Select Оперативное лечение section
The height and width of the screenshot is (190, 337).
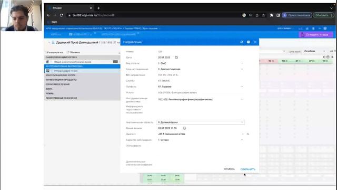pos(82,84)
